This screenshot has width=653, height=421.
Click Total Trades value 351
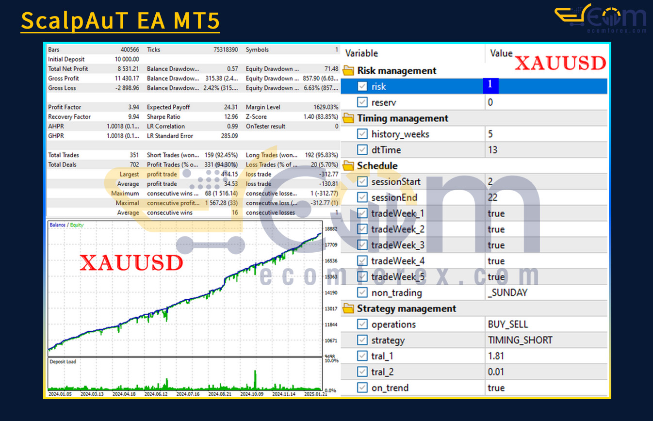coord(134,155)
